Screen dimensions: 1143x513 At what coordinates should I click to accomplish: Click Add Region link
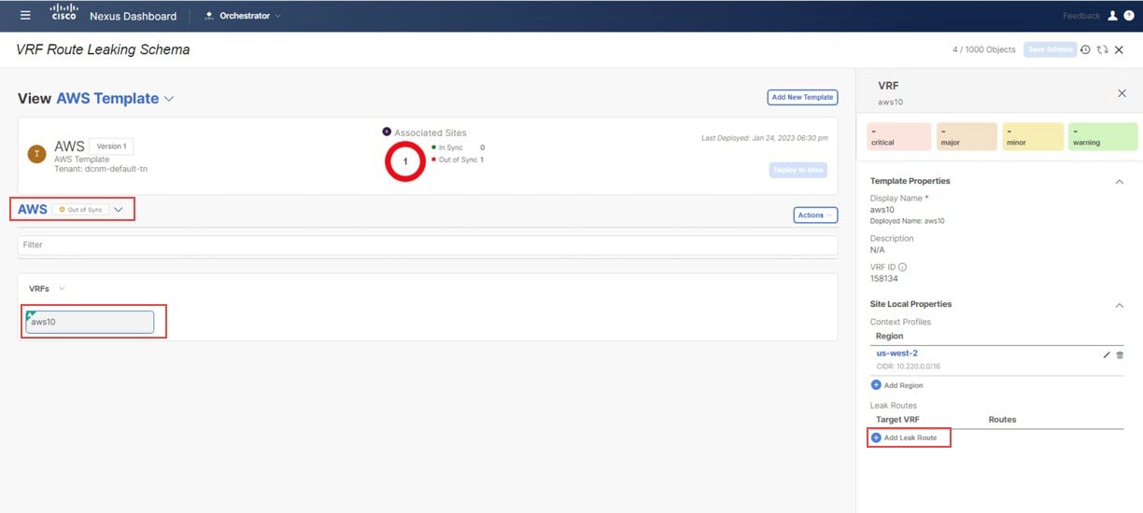point(904,385)
